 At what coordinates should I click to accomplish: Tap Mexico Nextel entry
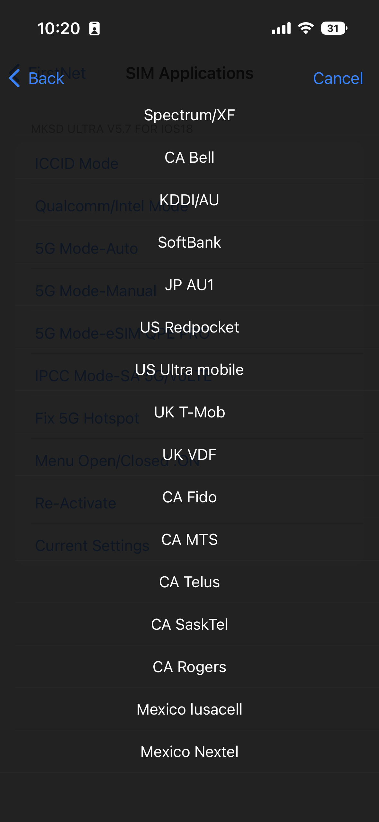189,752
